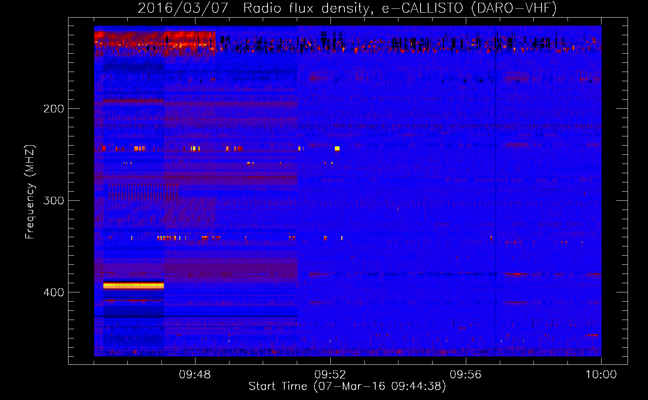
Task: Click the 'Start Time (07-Mar-16 09:44:38)' caption
Action: 347,386
